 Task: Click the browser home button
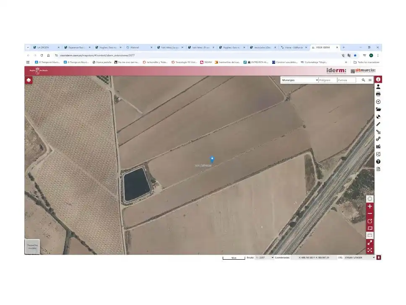(x=48, y=55)
